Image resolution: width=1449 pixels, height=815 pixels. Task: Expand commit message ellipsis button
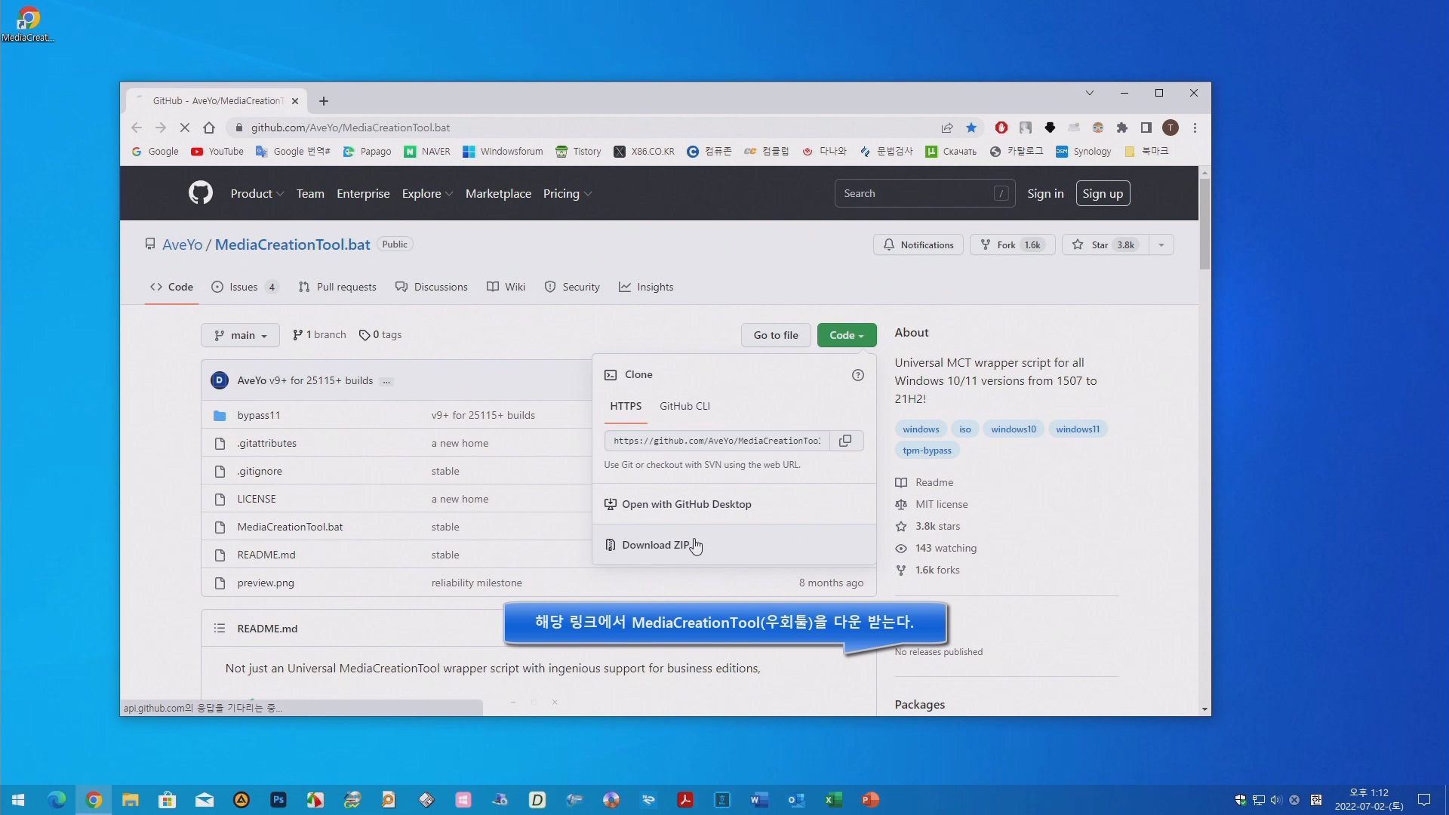tap(386, 381)
